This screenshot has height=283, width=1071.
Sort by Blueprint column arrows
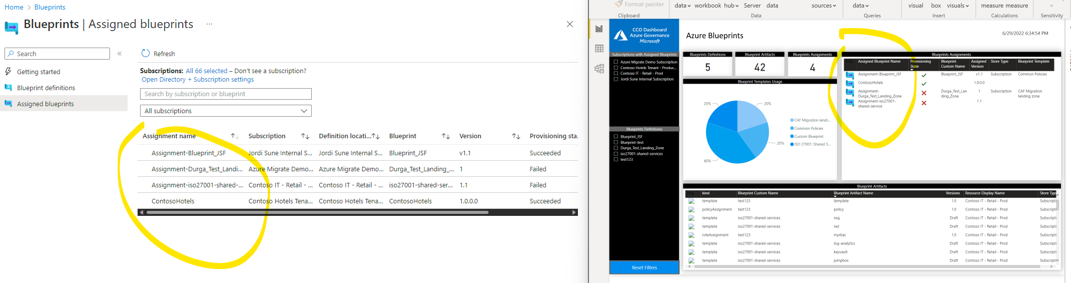click(x=445, y=136)
